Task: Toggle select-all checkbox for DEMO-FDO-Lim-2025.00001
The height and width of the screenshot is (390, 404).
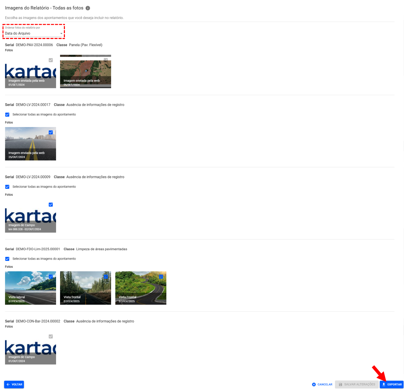Action: coord(7,259)
